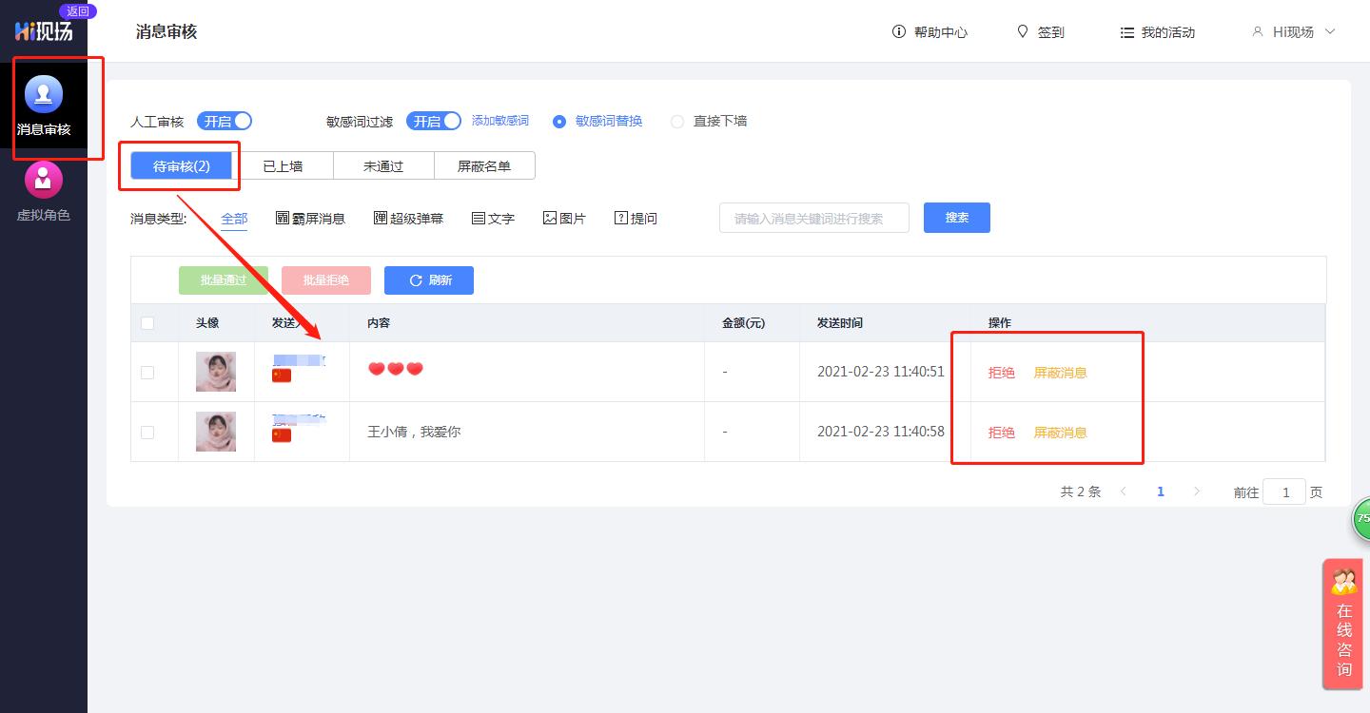Click the 刷新 refresh icon
Viewport: 1370px width, 713px height.
(428, 279)
